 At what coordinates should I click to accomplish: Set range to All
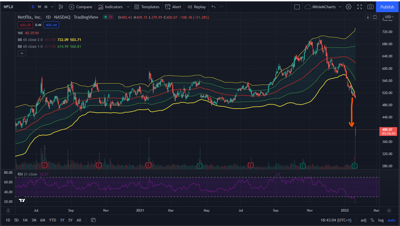click(x=79, y=220)
